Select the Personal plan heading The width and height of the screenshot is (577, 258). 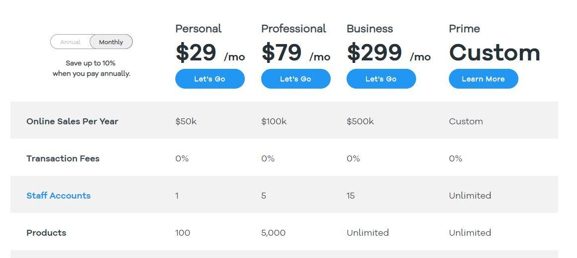(198, 29)
